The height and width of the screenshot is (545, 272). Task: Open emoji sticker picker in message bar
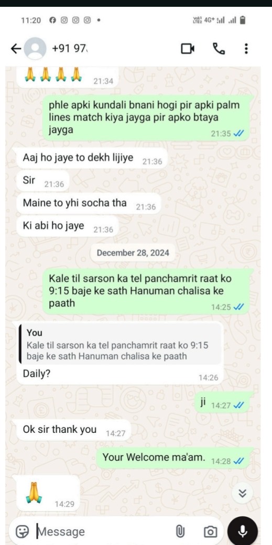22,531
